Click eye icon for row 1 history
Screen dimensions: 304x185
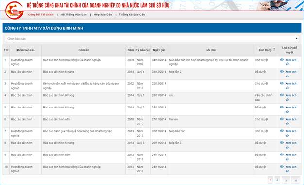tap(282, 60)
